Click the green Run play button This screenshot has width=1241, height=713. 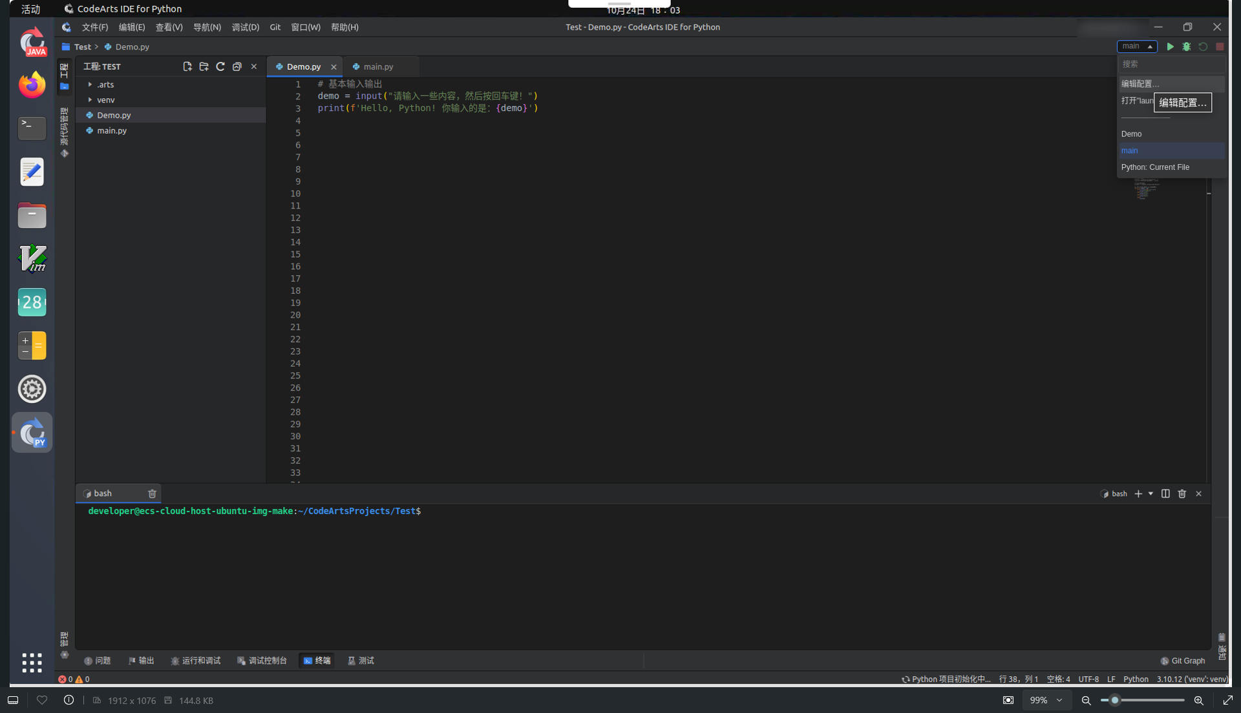1170,46
